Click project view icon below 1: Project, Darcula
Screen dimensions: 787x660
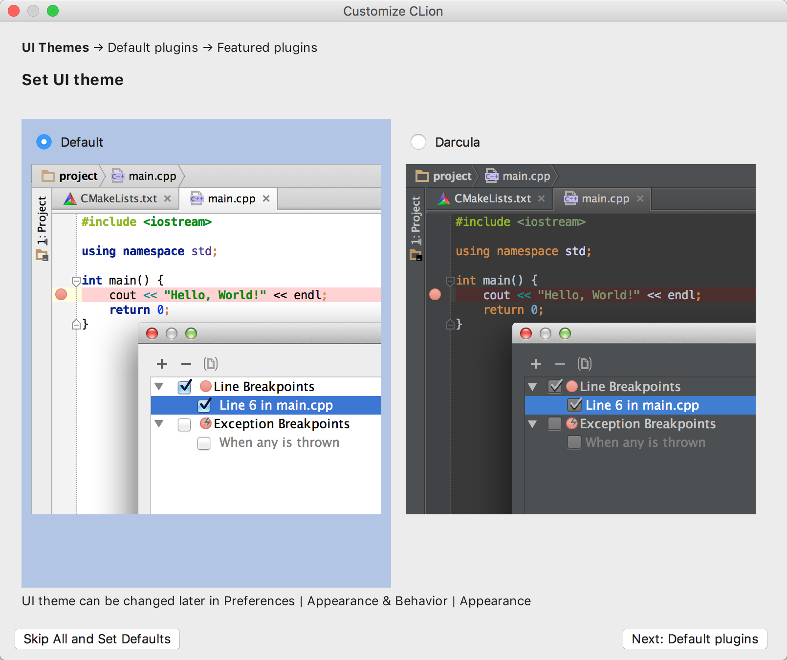click(x=416, y=255)
